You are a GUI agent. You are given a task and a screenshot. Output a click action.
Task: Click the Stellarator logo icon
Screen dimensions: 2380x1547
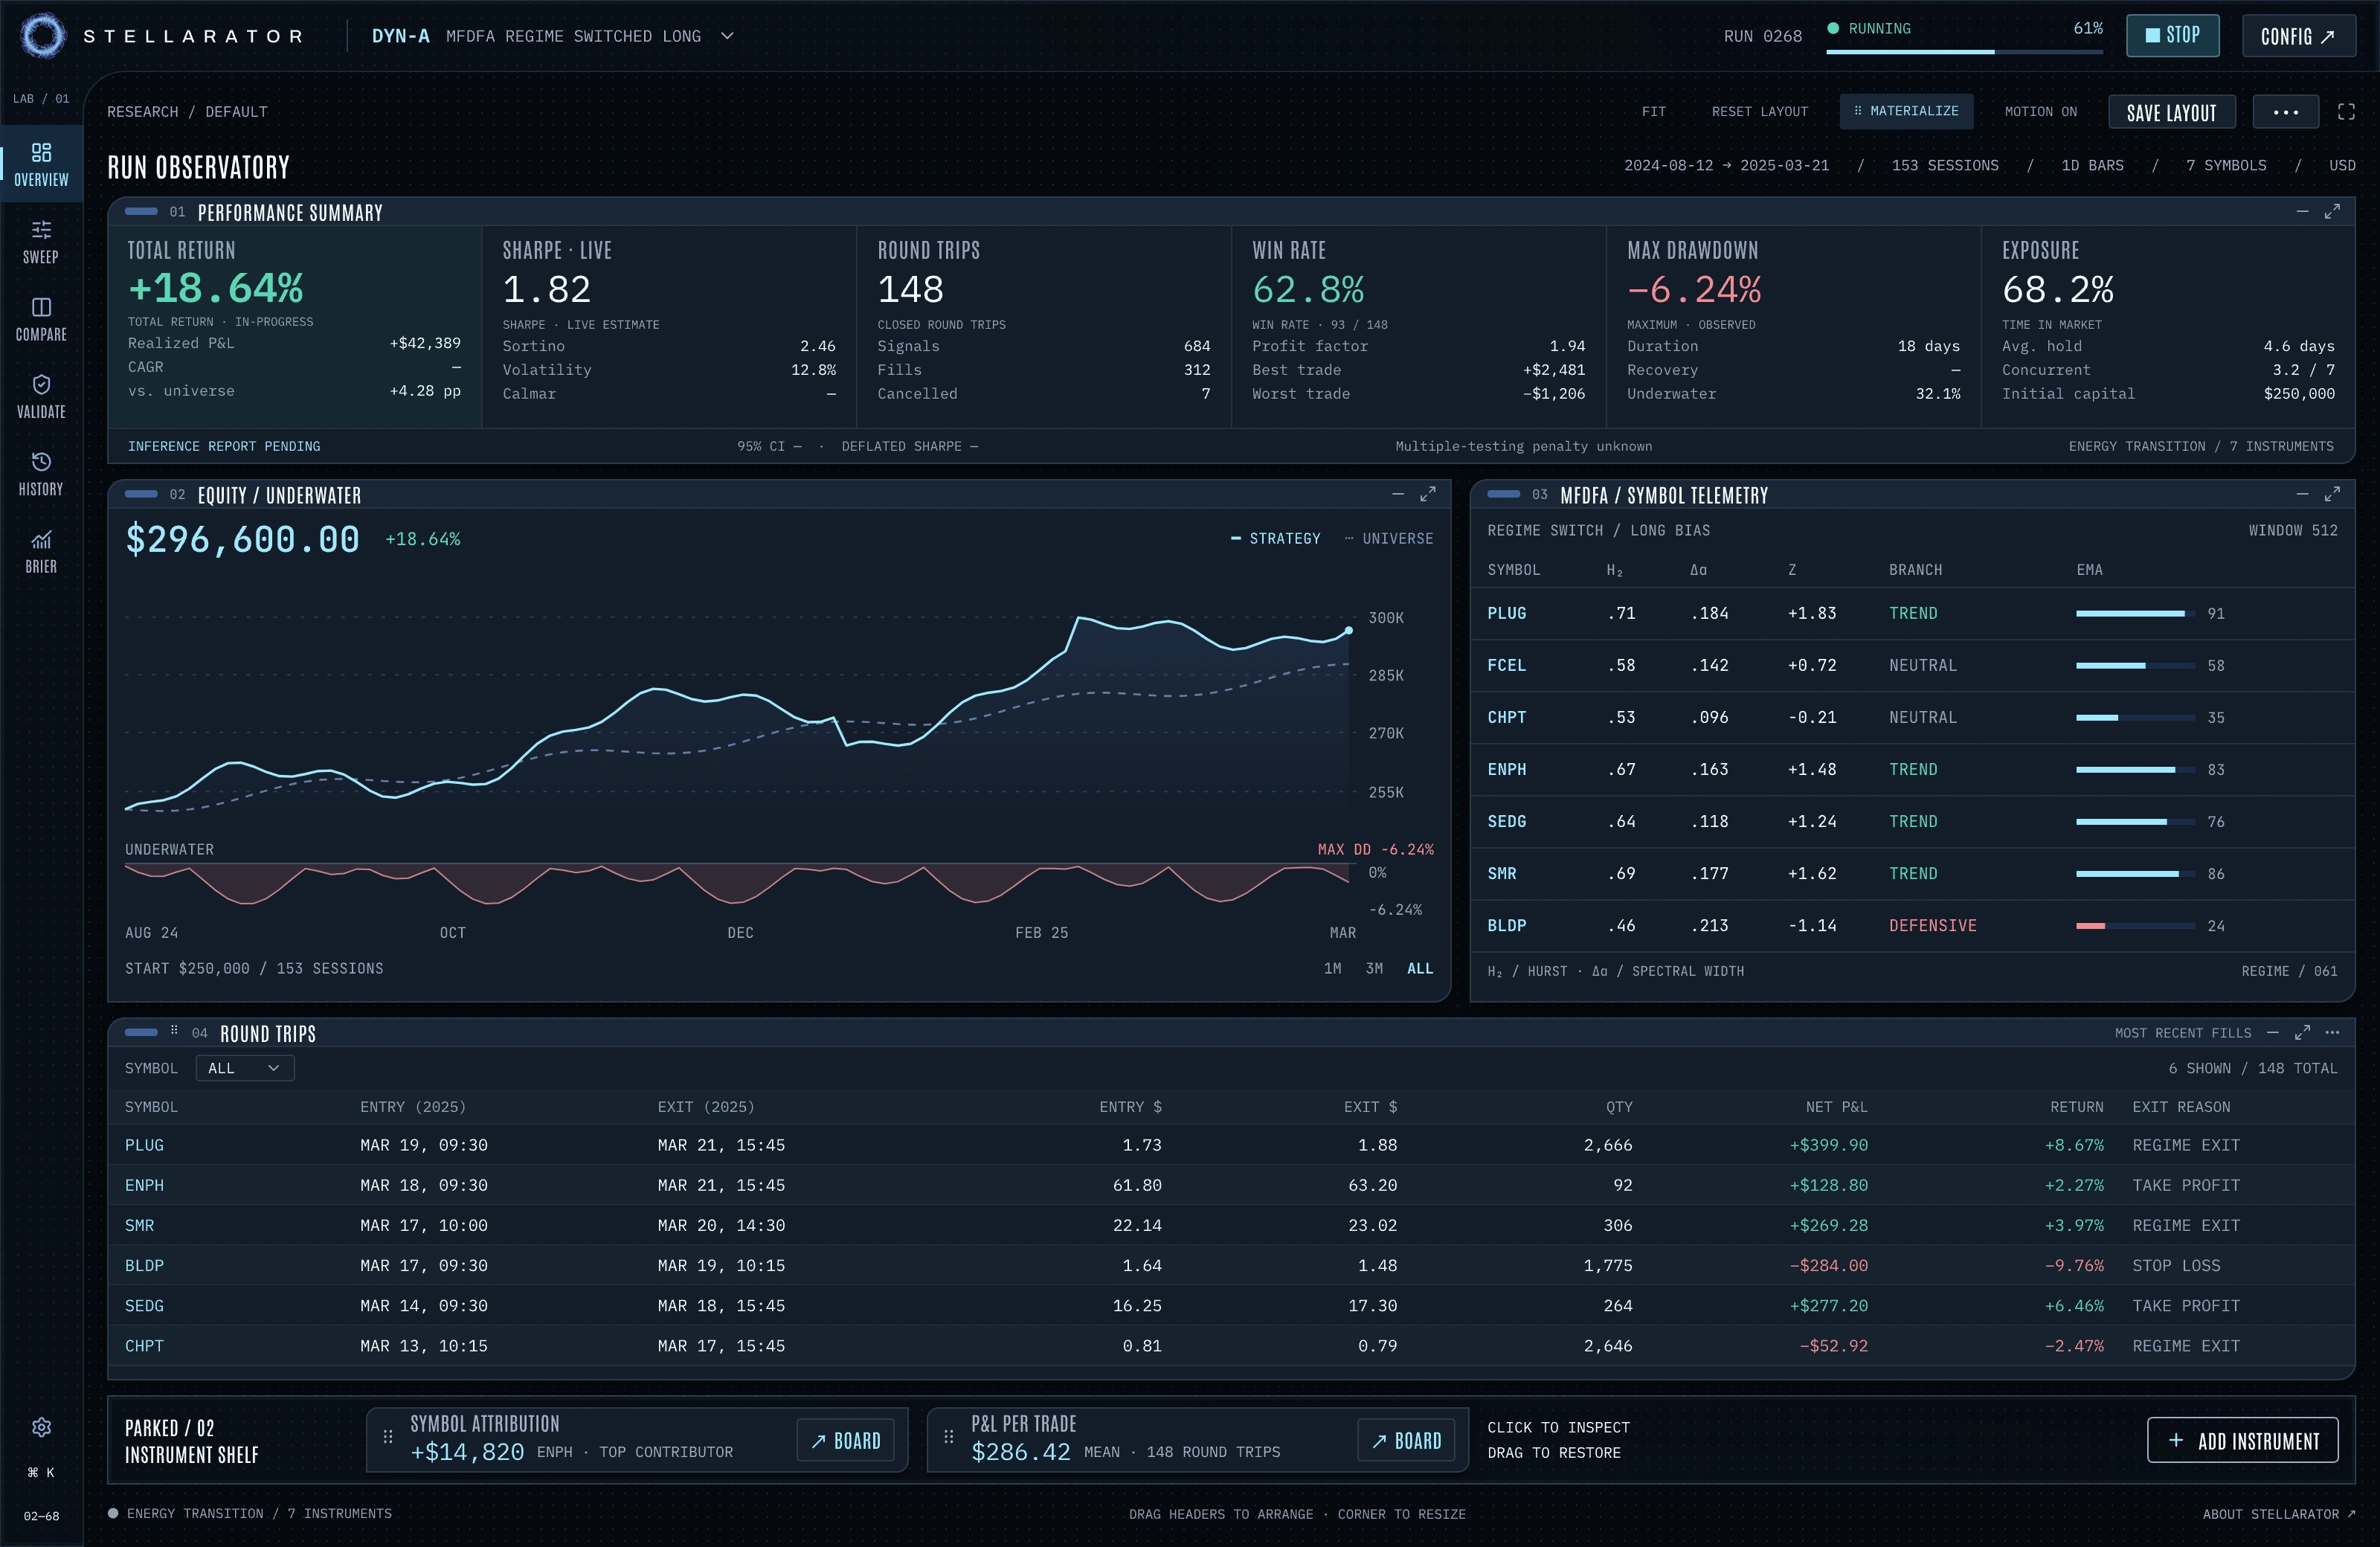pyautogui.click(x=43, y=36)
